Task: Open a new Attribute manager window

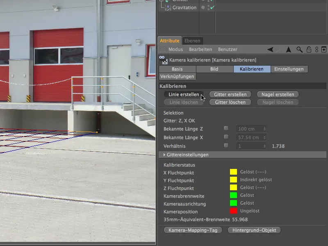Action: (323, 50)
